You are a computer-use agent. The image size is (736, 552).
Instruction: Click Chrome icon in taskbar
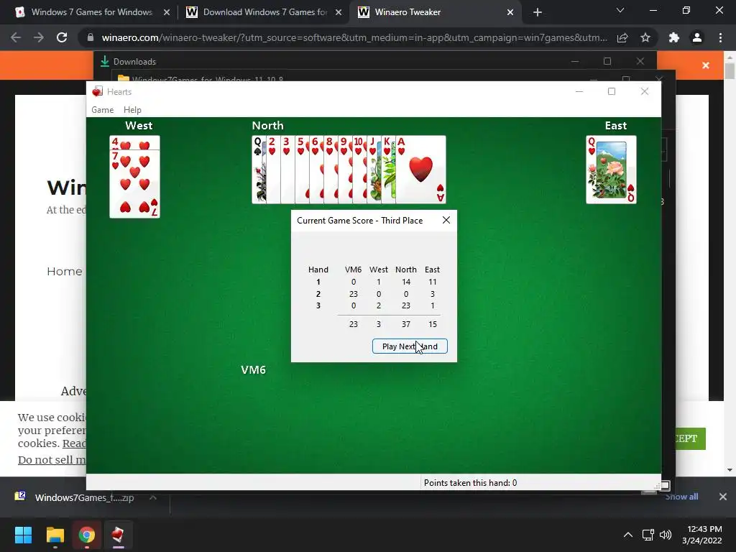click(x=86, y=535)
